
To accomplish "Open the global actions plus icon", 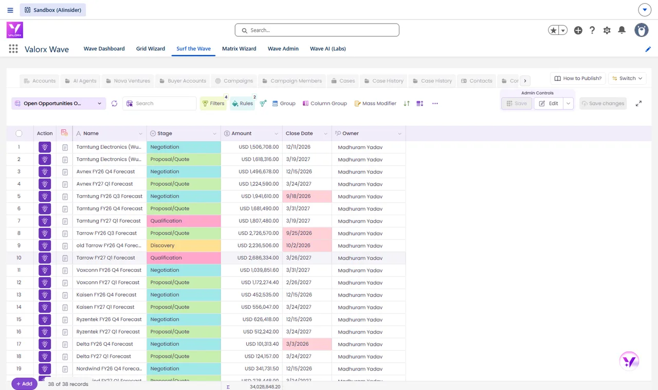I will 578,30.
